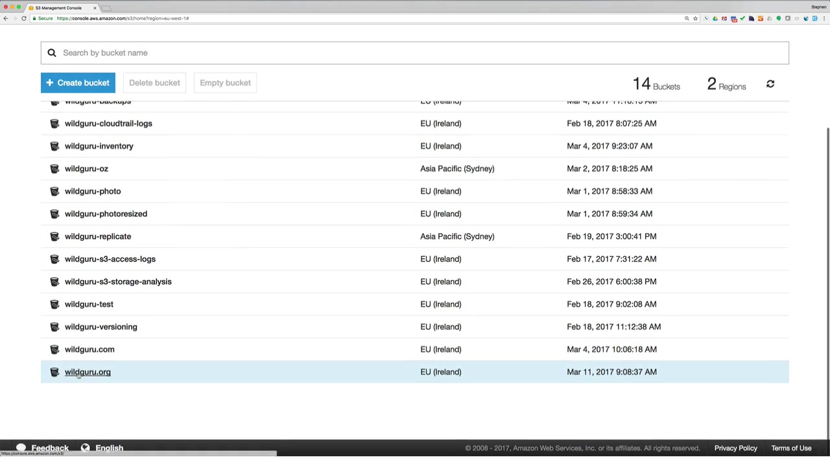
Task: Open the wildguru-s3-access-logs bucket
Action: 110,260
